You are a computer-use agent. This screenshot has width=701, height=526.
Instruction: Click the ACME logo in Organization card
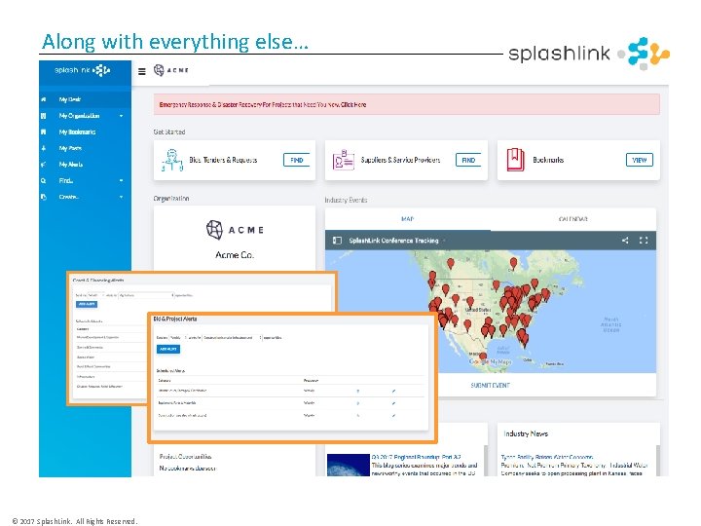[x=235, y=230]
